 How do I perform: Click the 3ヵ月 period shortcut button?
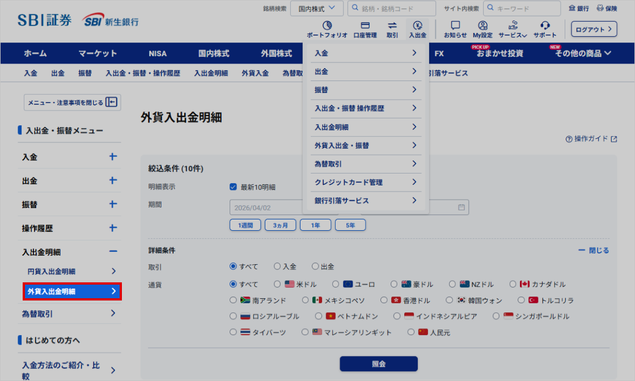tap(280, 225)
